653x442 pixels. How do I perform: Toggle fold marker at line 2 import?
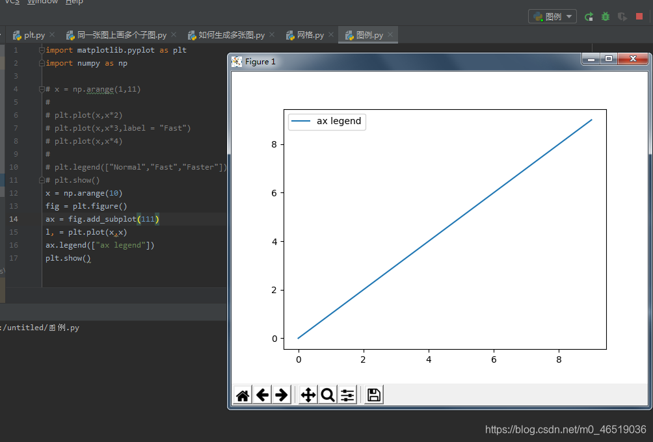point(41,63)
